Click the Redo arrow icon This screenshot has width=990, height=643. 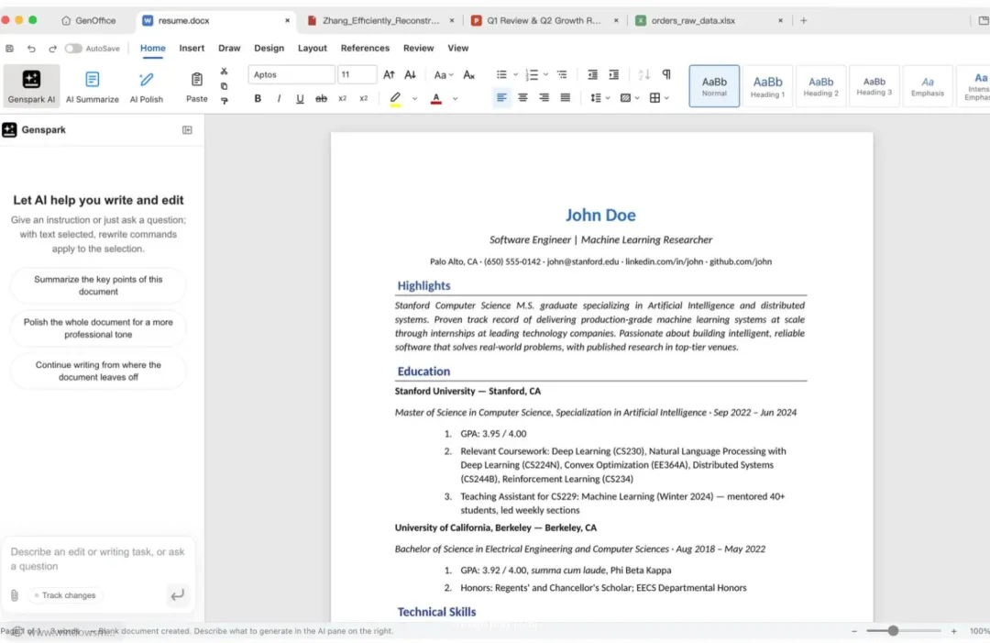tap(52, 48)
